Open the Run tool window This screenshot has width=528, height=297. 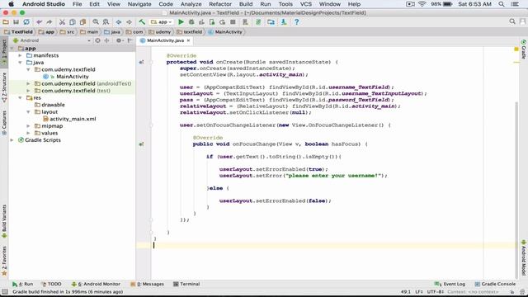click(22, 284)
